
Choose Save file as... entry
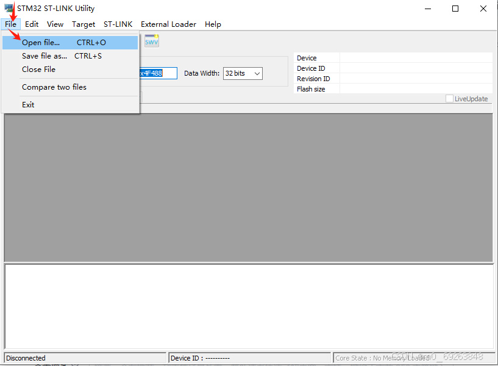tap(70, 56)
